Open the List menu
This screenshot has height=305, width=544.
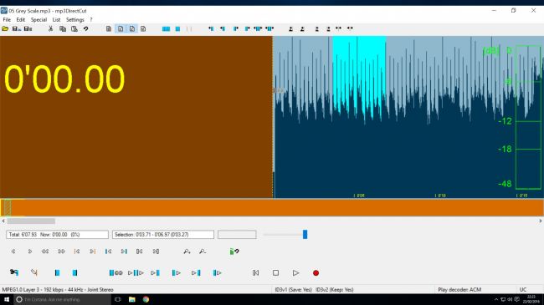56,20
